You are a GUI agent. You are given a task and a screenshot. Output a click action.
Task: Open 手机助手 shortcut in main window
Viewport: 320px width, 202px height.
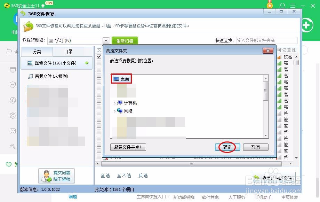click(263, 197)
